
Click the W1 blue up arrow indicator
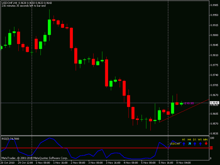[x=200, y=144]
